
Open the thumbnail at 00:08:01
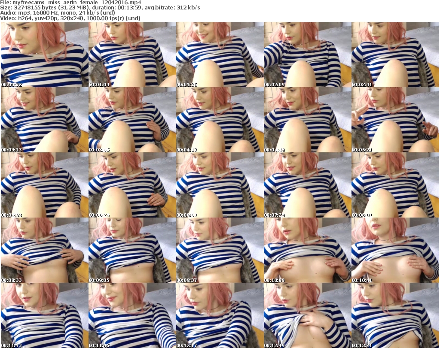[x=395, y=185]
